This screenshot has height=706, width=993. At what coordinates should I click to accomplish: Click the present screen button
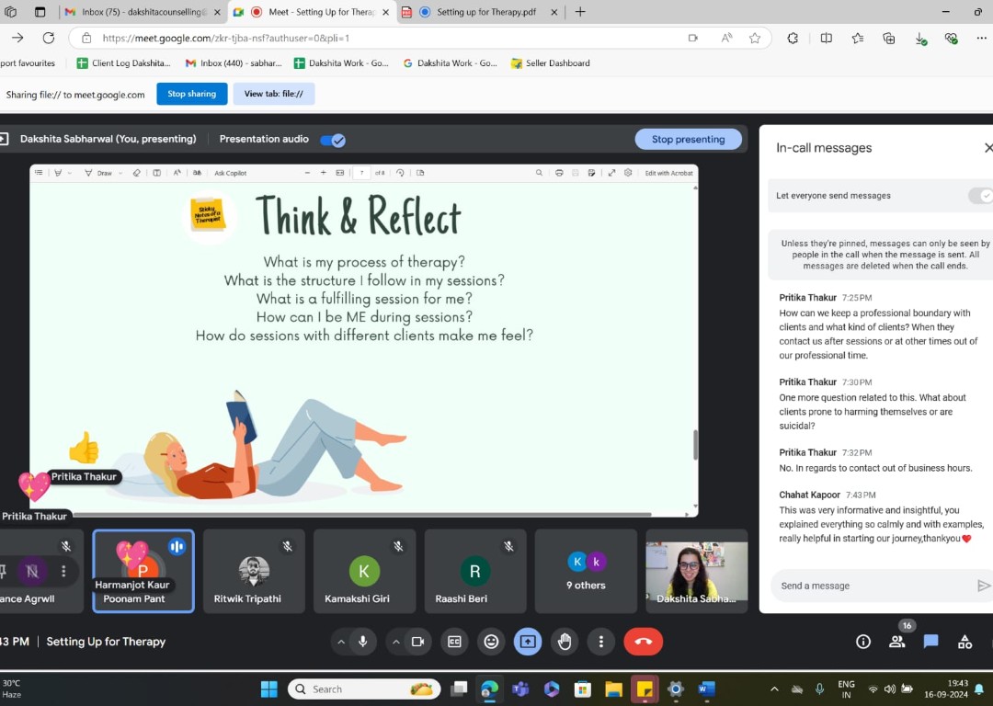point(528,642)
